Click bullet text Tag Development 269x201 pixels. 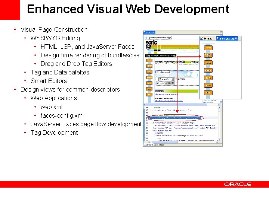tap(54, 133)
